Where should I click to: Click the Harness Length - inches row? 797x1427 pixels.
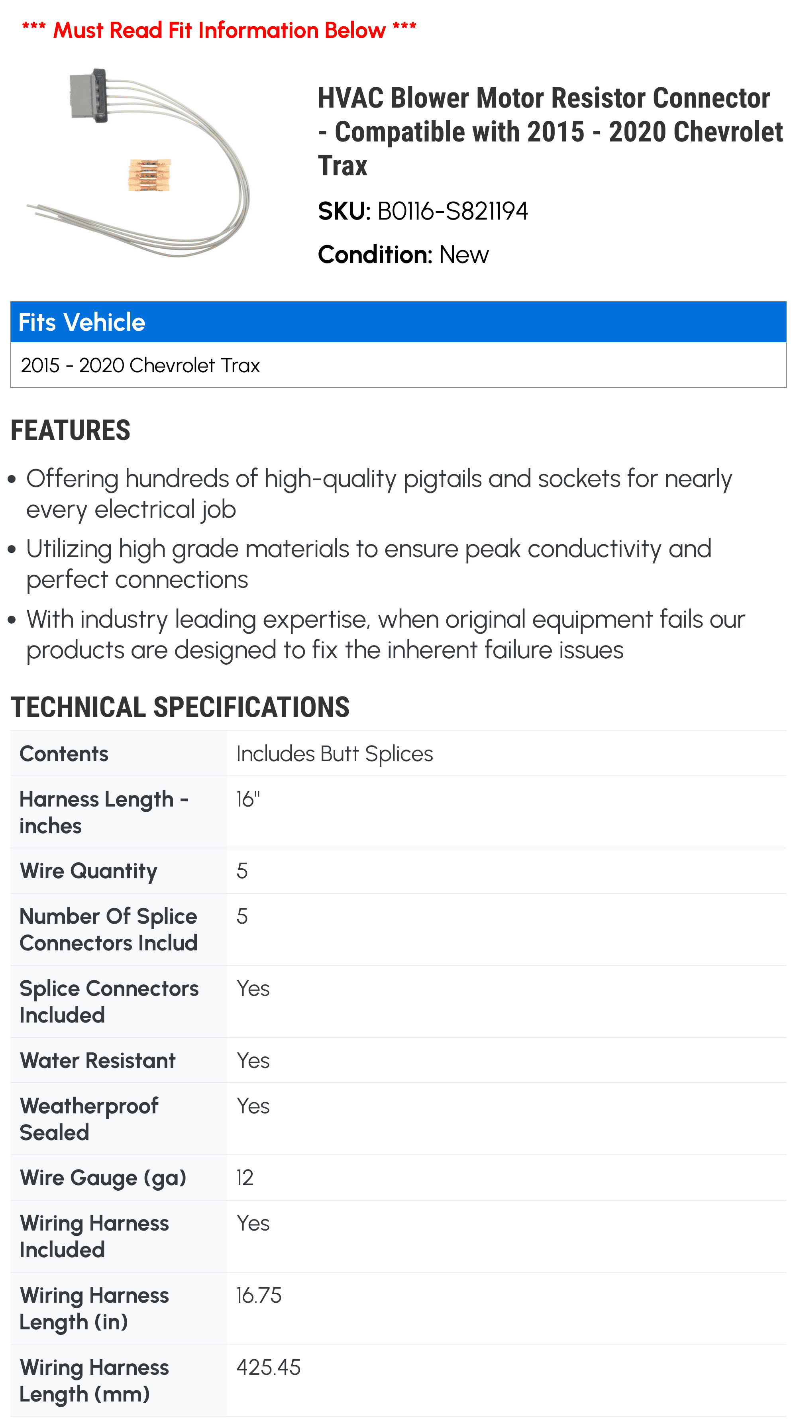[x=398, y=812]
